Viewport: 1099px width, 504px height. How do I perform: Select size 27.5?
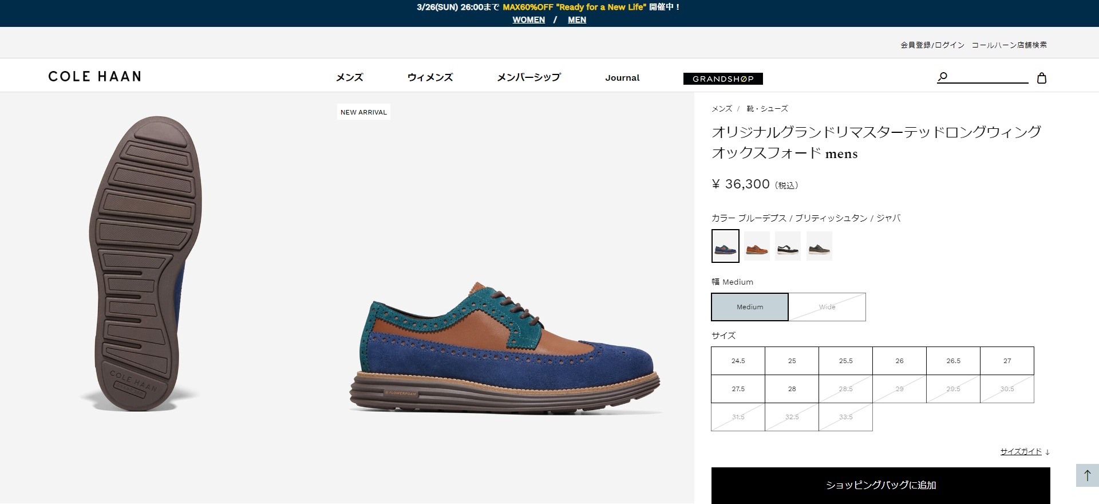click(x=738, y=389)
